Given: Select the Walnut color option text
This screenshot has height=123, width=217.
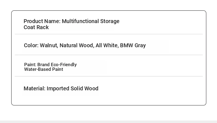Looking at the screenshot, I should coord(49,45).
